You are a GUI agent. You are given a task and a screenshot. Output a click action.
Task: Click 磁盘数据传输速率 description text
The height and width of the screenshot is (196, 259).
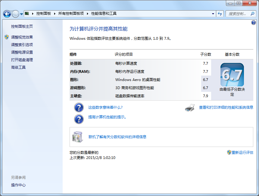tap(130, 96)
